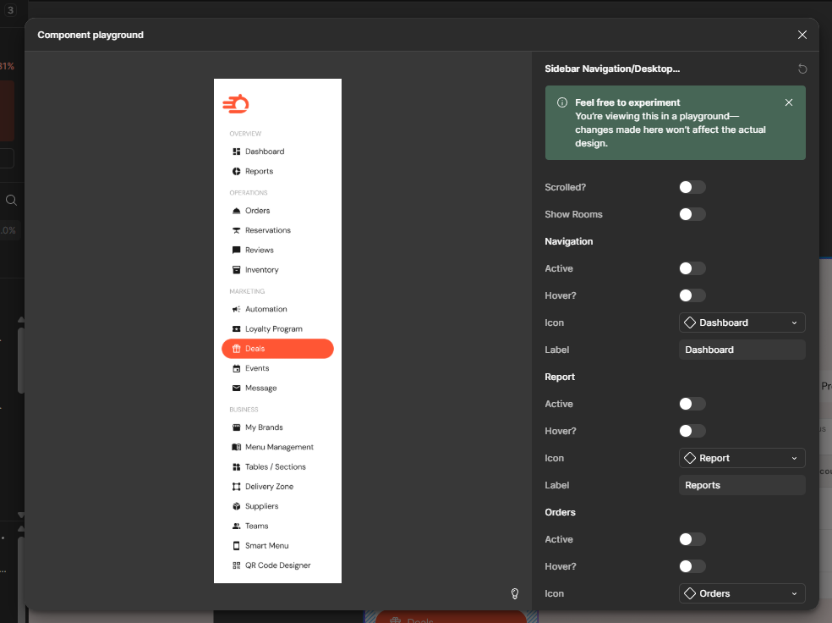Click the Events calendar icon

point(237,368)
